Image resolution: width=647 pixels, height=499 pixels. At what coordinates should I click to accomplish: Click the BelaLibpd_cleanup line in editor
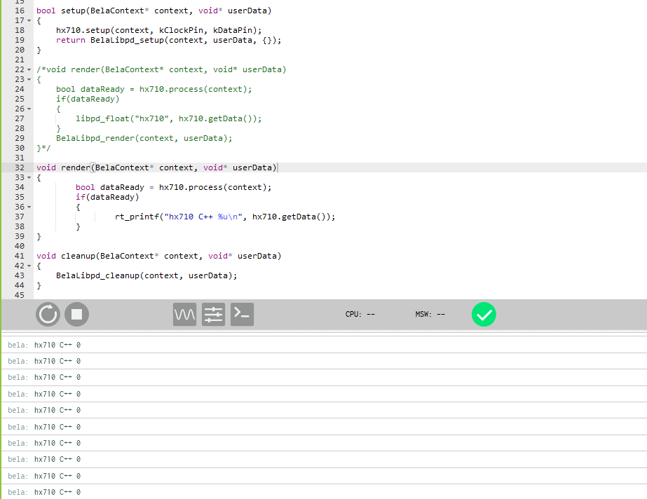coord(146,276)
